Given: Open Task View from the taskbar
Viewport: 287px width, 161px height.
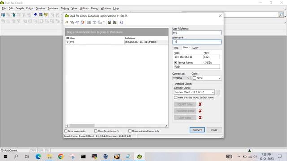Looking at the screenshot, I should 27,157.
